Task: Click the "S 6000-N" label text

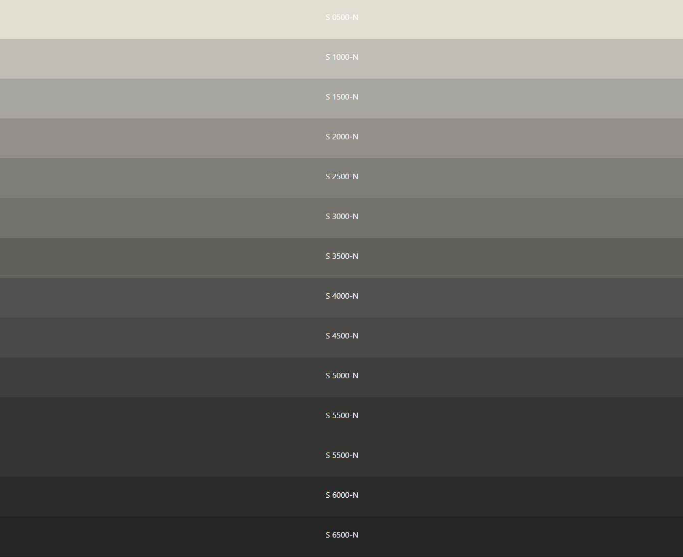Action: tap(341, 495)
